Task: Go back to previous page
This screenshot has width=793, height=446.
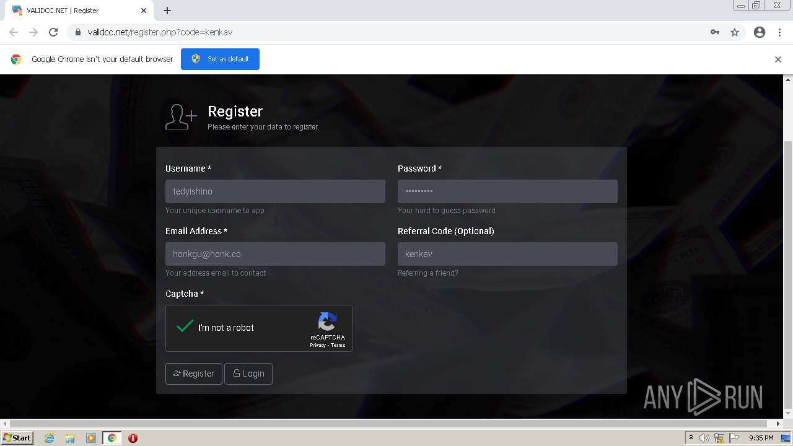Action: click(x=14, y=32)
